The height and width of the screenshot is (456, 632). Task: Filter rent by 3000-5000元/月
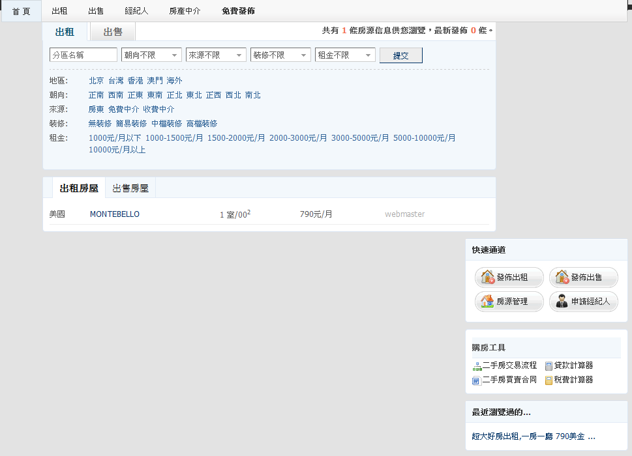point(360,138)
